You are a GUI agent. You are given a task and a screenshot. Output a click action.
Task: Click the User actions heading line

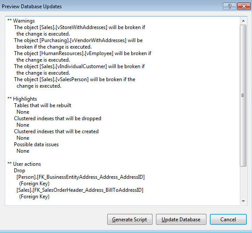click(x=24, y=164)
